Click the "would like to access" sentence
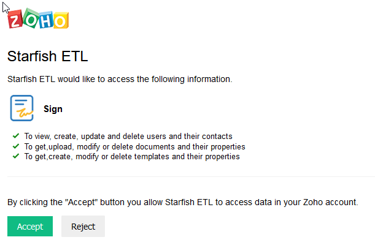The height and width of the screenshot is (248, 375). pos(119,79)
